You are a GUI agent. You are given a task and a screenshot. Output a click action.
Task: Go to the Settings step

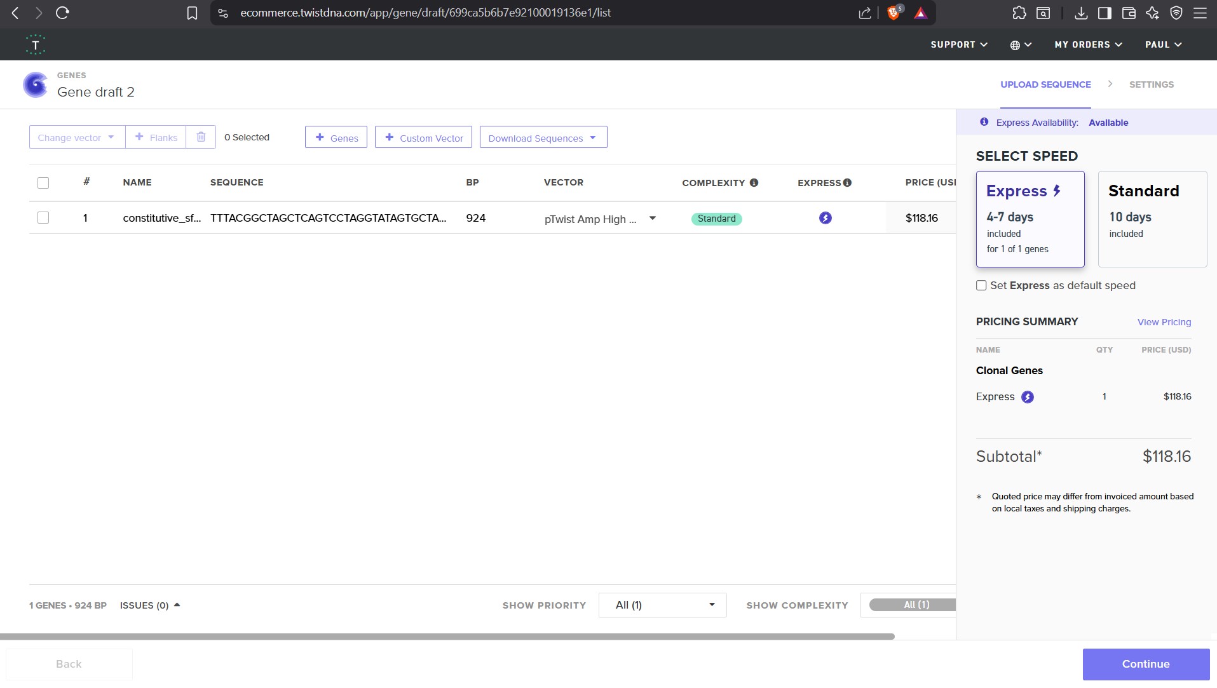coord(1151,84)
